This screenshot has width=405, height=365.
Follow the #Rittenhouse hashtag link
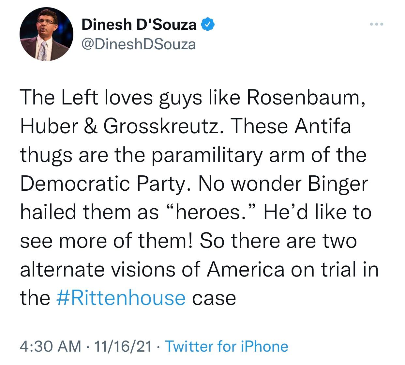(x=121, y=298)
